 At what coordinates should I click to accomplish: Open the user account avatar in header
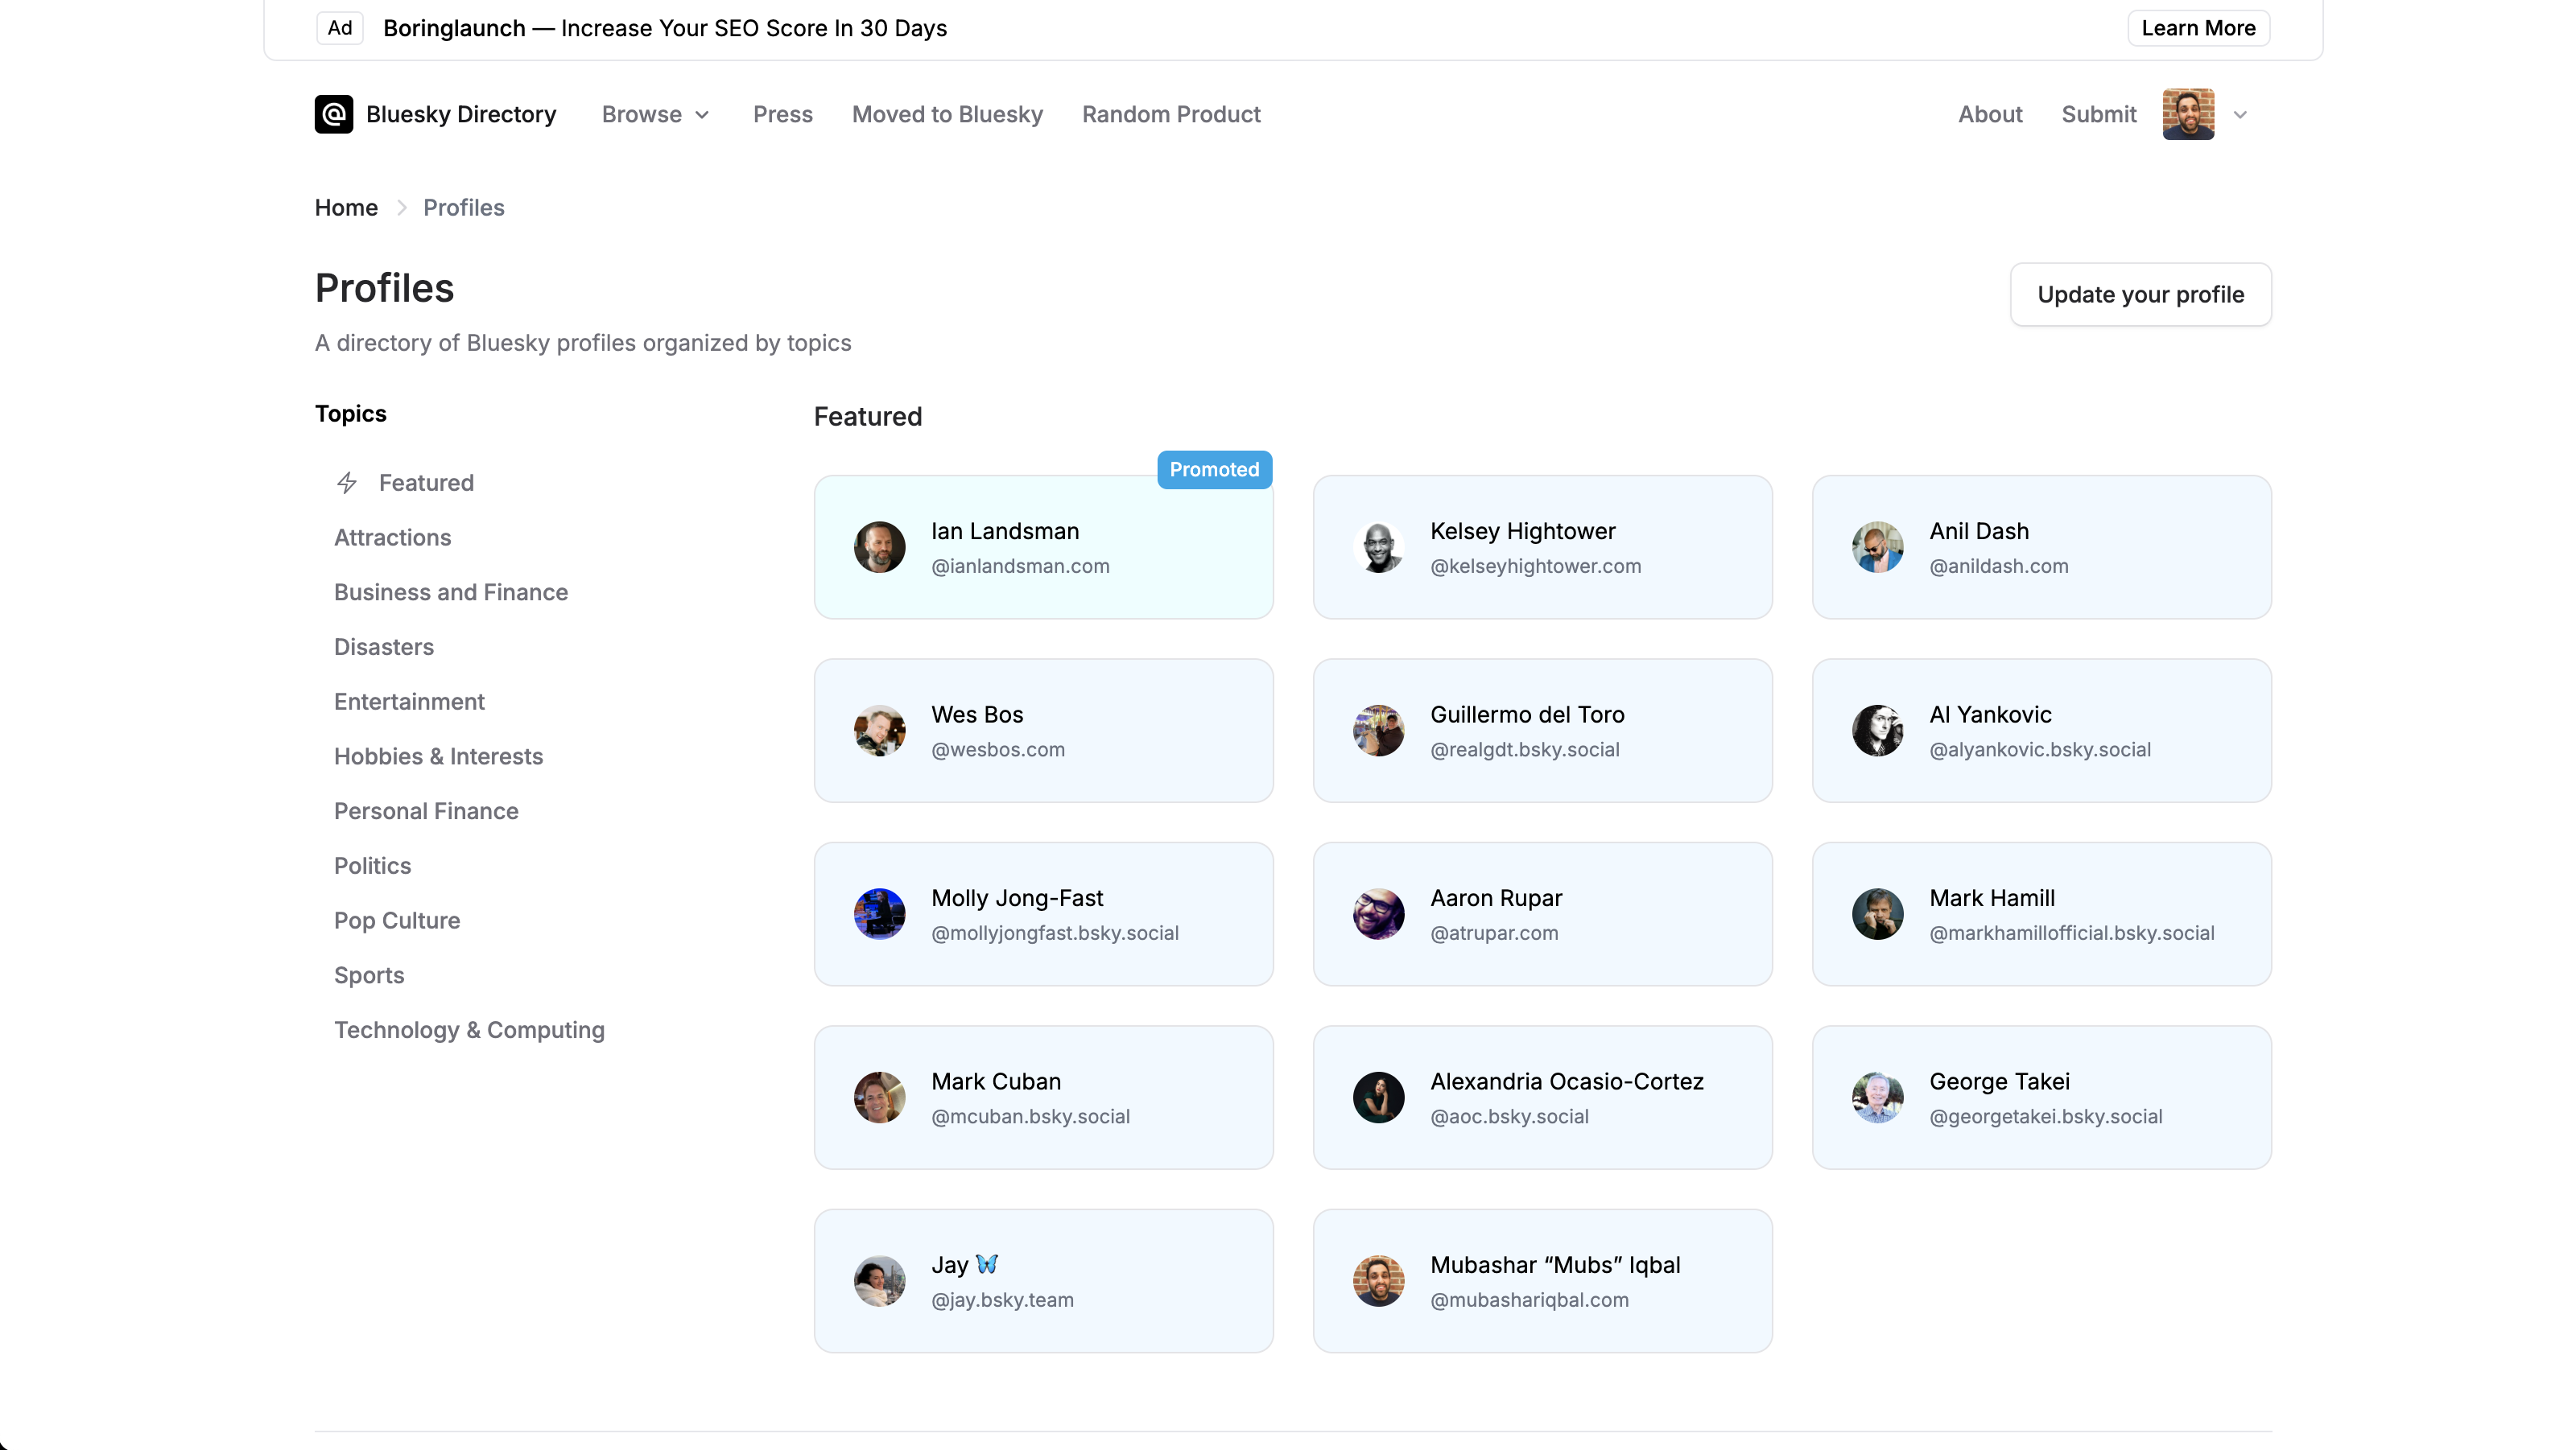coord(2188,114)
